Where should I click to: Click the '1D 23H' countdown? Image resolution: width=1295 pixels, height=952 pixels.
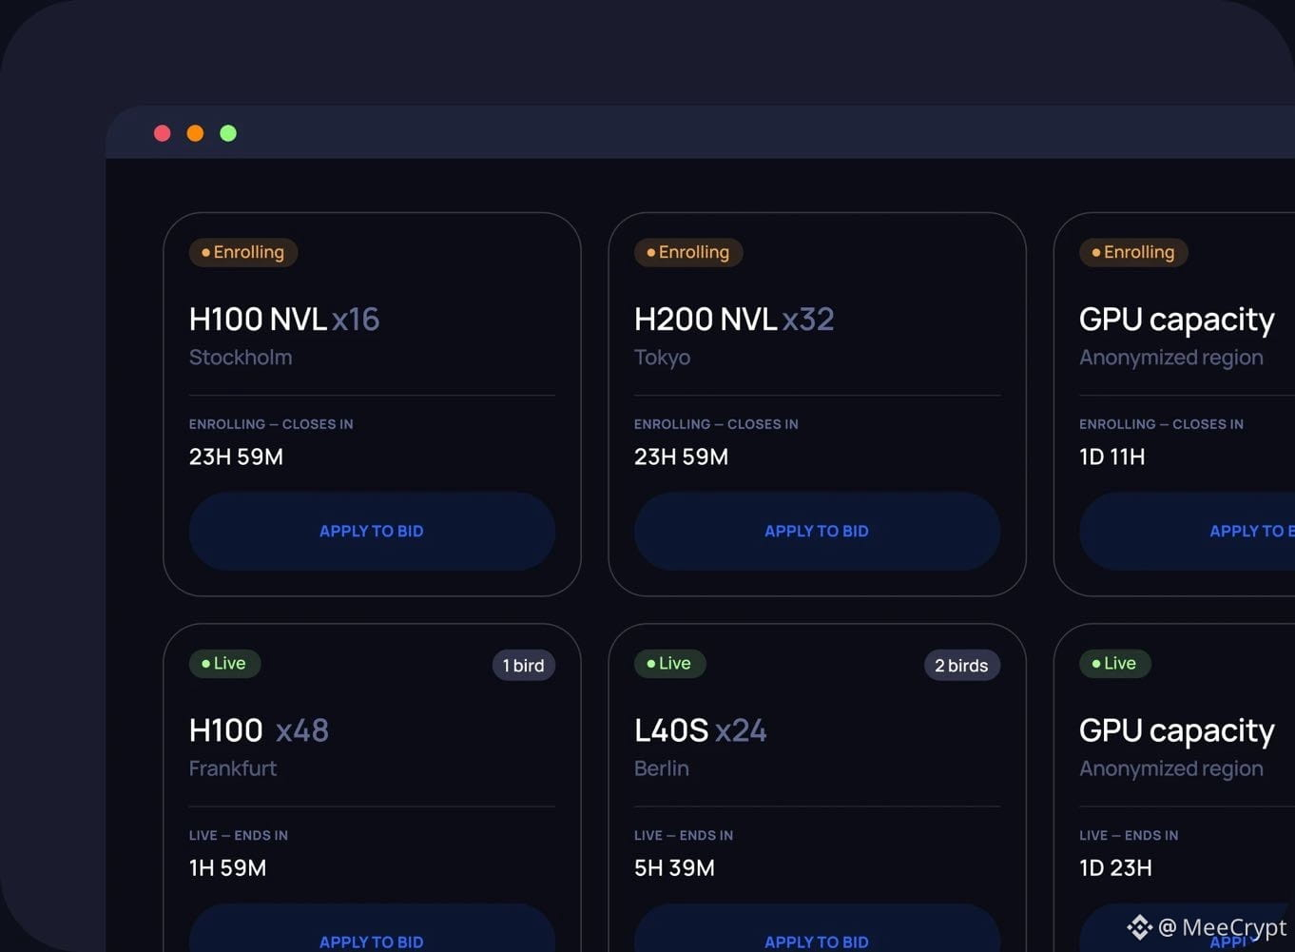coord(1116,867)
